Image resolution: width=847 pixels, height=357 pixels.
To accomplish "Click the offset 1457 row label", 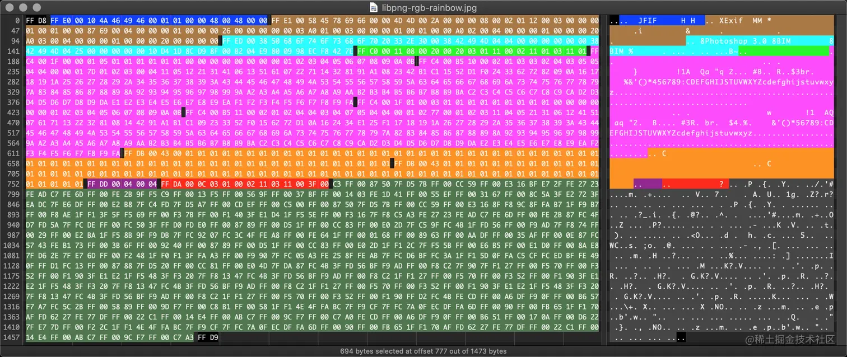I will [x=12, y=337].
